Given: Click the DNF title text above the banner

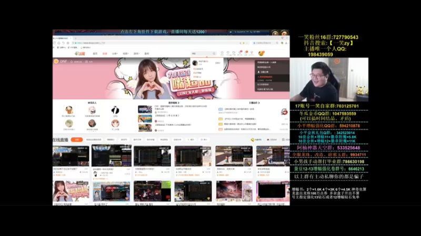Looking at the screenshot, I should pos(63,61).
